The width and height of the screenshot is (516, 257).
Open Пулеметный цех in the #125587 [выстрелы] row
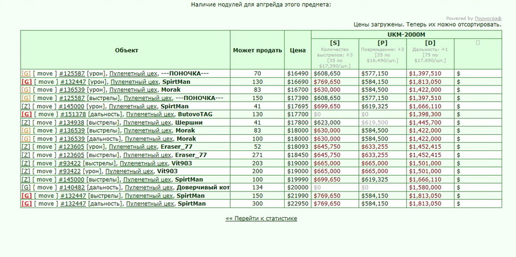click(x=148, y=98)
